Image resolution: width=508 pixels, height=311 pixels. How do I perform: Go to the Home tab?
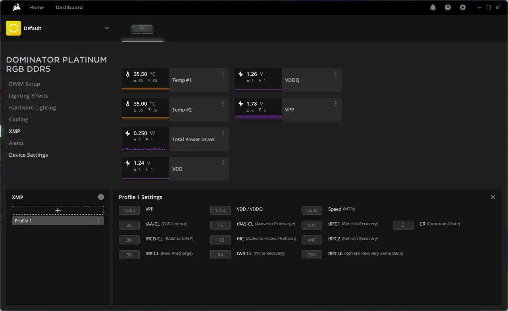click(x=37, y=8)
